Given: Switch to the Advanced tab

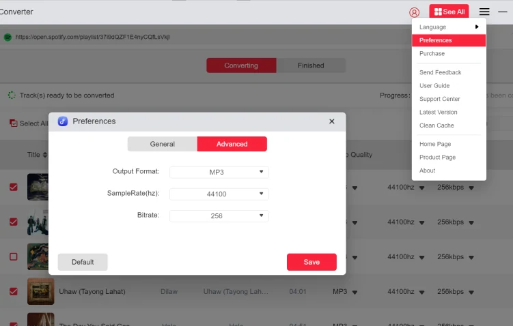Looking at the screenshot, I should tap(232, 144).
